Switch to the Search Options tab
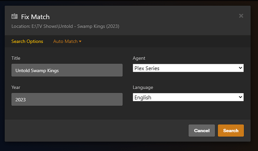Screen dimensions: 258x151 pyautogui.click(x=27, y=41)
